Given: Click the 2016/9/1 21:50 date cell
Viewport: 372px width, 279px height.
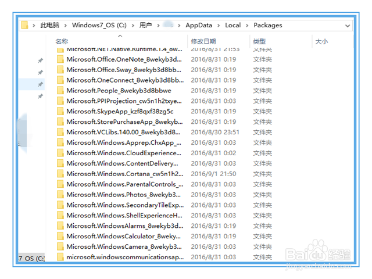Looking at the screenshot, I should [213, 174].
